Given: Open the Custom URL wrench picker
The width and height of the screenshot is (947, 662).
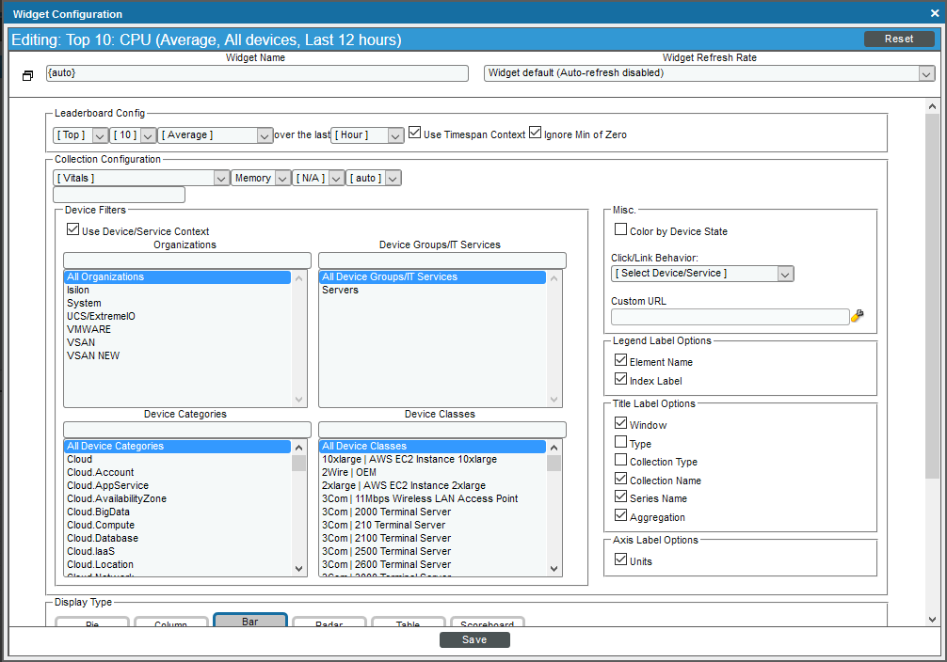Looking at the screenshot, I should coord(856,317).
